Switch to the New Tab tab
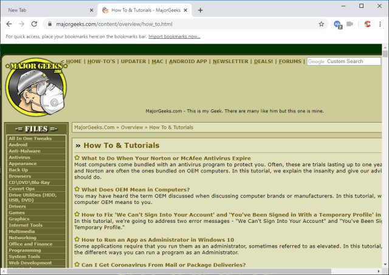Screen dimensions: 389x275 [x=49, y=10]
